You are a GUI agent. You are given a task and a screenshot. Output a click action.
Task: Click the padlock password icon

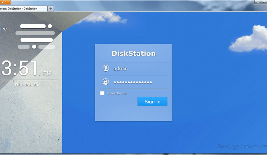[105, 82]
